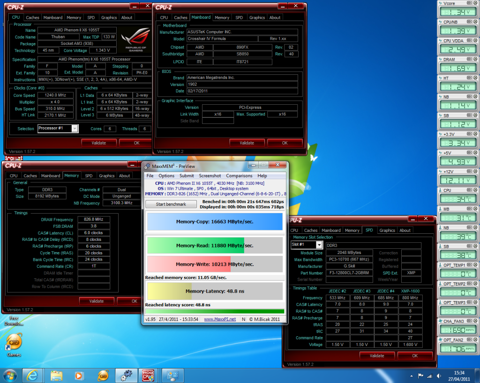The image size is (480, 383).
Task: Open the Action Center flag icon
Action: pos(421,376)
